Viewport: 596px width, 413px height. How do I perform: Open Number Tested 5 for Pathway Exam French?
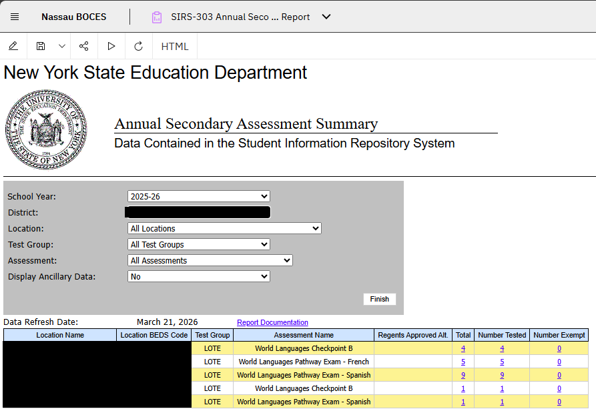[x=502, y=362]
